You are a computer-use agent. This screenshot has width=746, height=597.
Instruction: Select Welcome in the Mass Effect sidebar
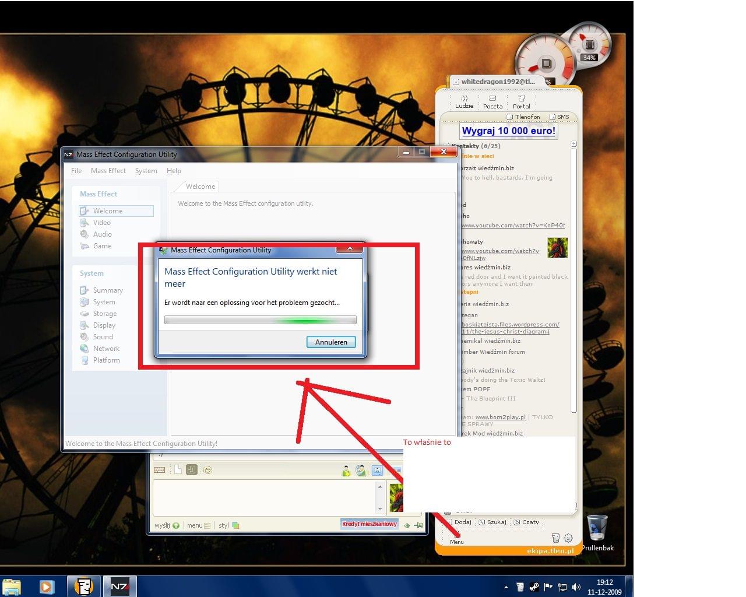click(116, 211)
